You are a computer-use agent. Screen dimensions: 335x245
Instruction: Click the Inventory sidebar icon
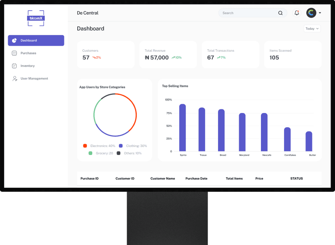click(14, 66)
